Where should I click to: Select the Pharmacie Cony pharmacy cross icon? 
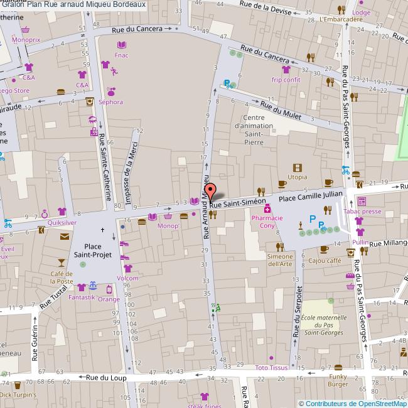tap(267, 208)
